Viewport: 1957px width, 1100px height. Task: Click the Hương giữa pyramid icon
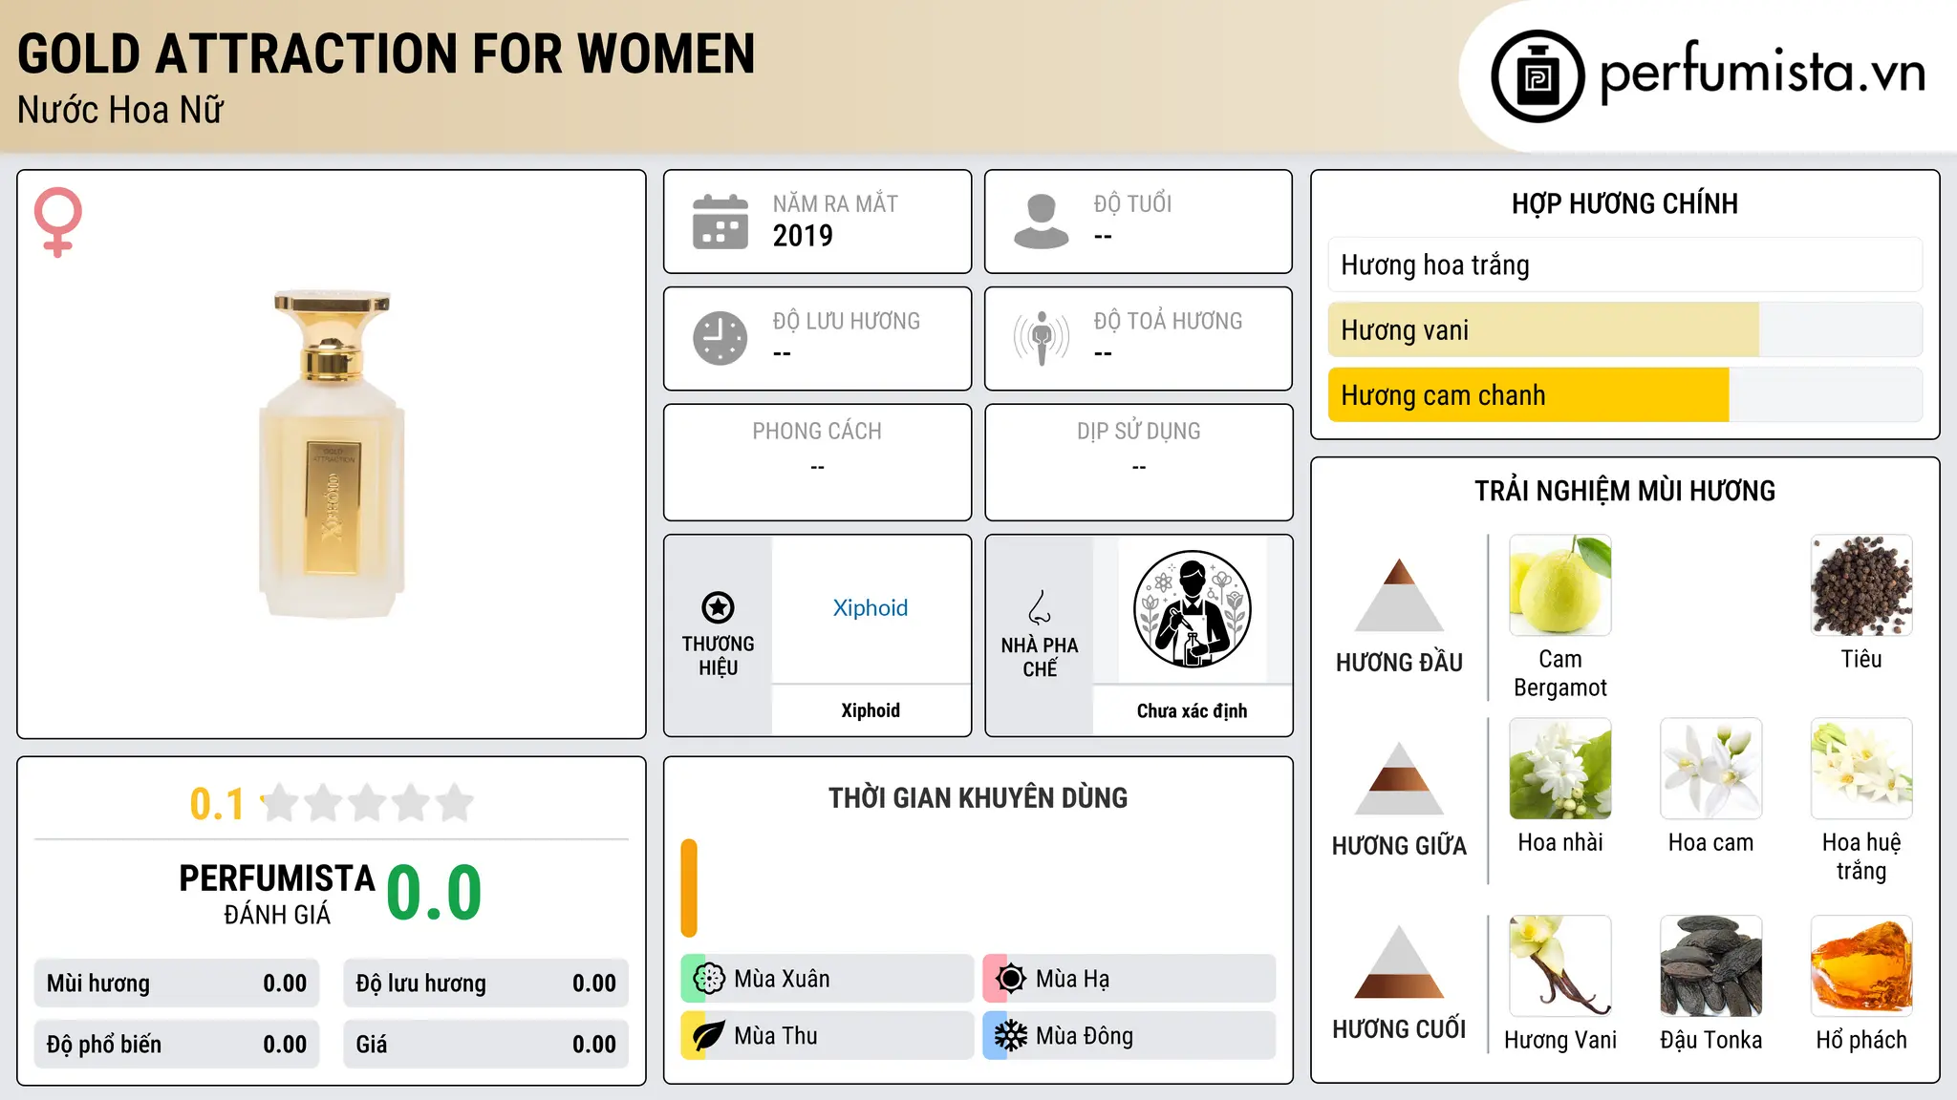coord(1399,778)
